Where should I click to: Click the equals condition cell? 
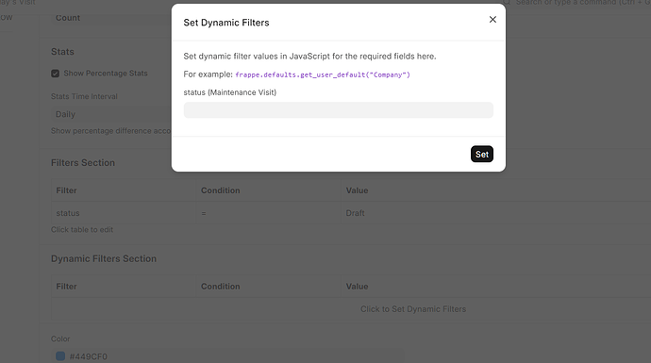pos(268,213)
